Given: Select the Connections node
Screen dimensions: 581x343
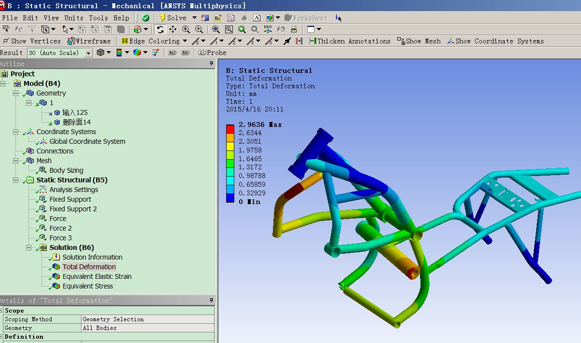Looking at the screenshot, I should (x=55, y=151).
